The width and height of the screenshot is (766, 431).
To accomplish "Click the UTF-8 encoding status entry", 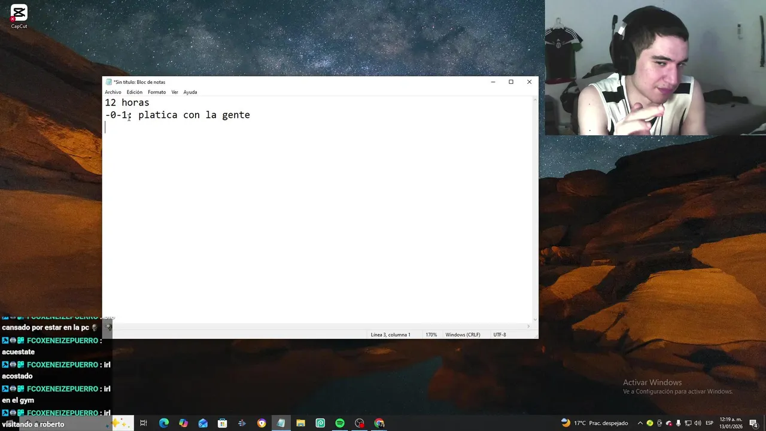I will (500, 335).
